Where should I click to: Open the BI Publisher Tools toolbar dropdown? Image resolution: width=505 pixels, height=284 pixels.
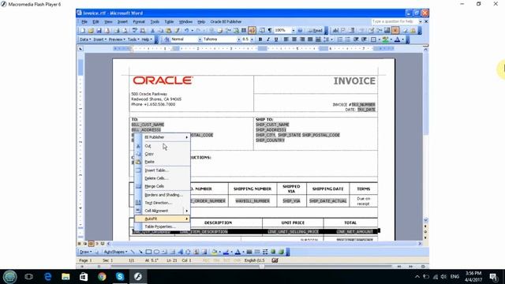click(x=133, y=39)
